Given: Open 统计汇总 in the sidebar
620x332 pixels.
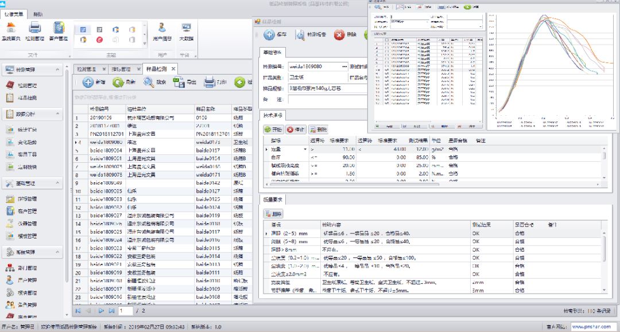Looking at the screenshot, I should coord(22,130).
